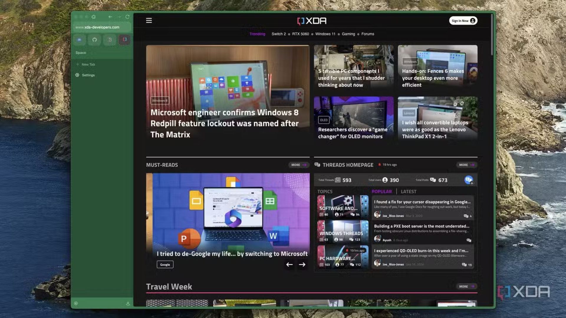Focus the xda-developers.com address bar

click(102, 27)
